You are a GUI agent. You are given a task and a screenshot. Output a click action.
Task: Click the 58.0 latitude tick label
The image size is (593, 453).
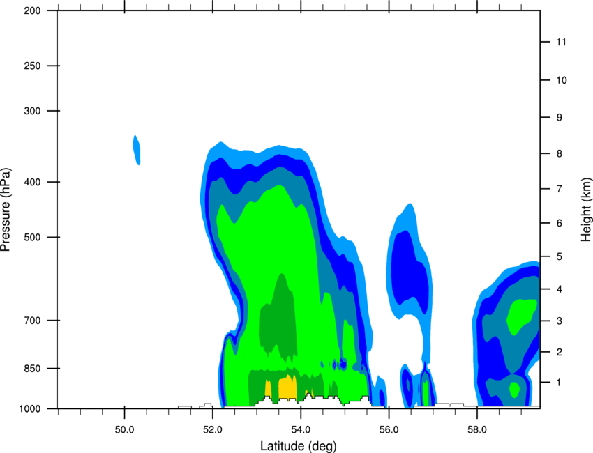coord(477,430)
